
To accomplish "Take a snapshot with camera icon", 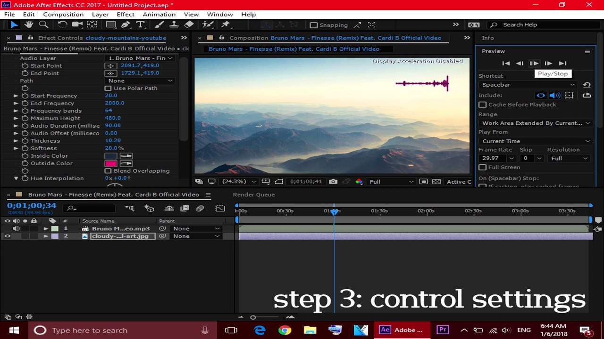I will (333, 182).
